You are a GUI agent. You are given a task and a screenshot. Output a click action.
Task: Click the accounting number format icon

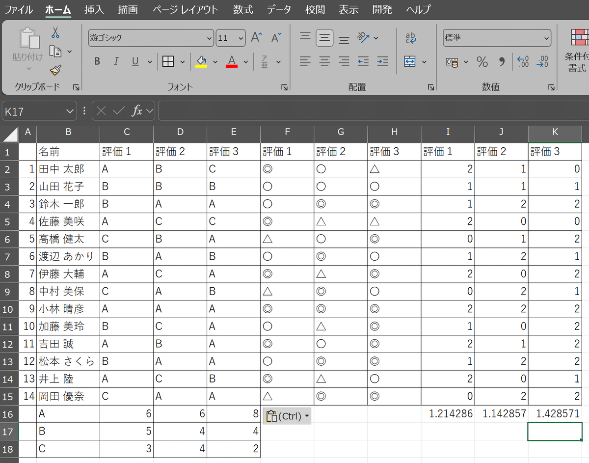click(452, 62)
